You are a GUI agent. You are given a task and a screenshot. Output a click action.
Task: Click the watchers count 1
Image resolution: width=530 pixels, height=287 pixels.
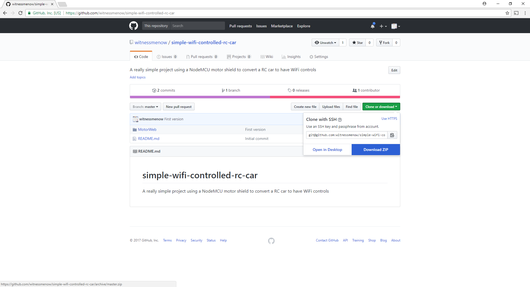(343, 42)
